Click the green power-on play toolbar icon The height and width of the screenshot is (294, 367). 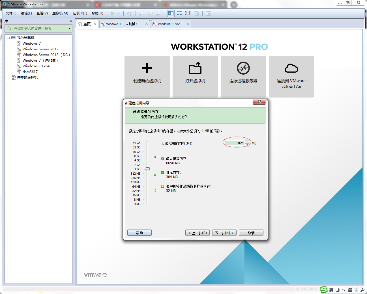[x=113, y=13]
